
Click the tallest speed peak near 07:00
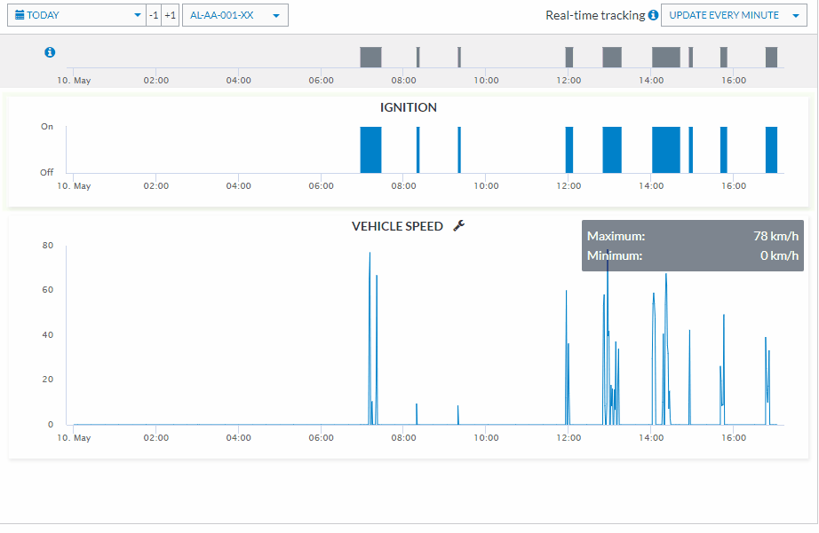click(x=370, y=254)
